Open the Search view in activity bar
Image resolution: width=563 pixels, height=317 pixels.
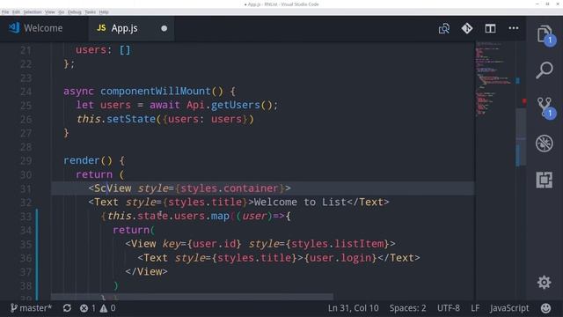point(545,70)
